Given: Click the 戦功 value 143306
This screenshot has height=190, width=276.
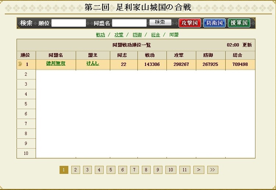Looking at the screenshot, I should (x=152, y=64).
